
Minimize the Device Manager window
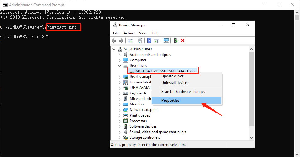220,25
